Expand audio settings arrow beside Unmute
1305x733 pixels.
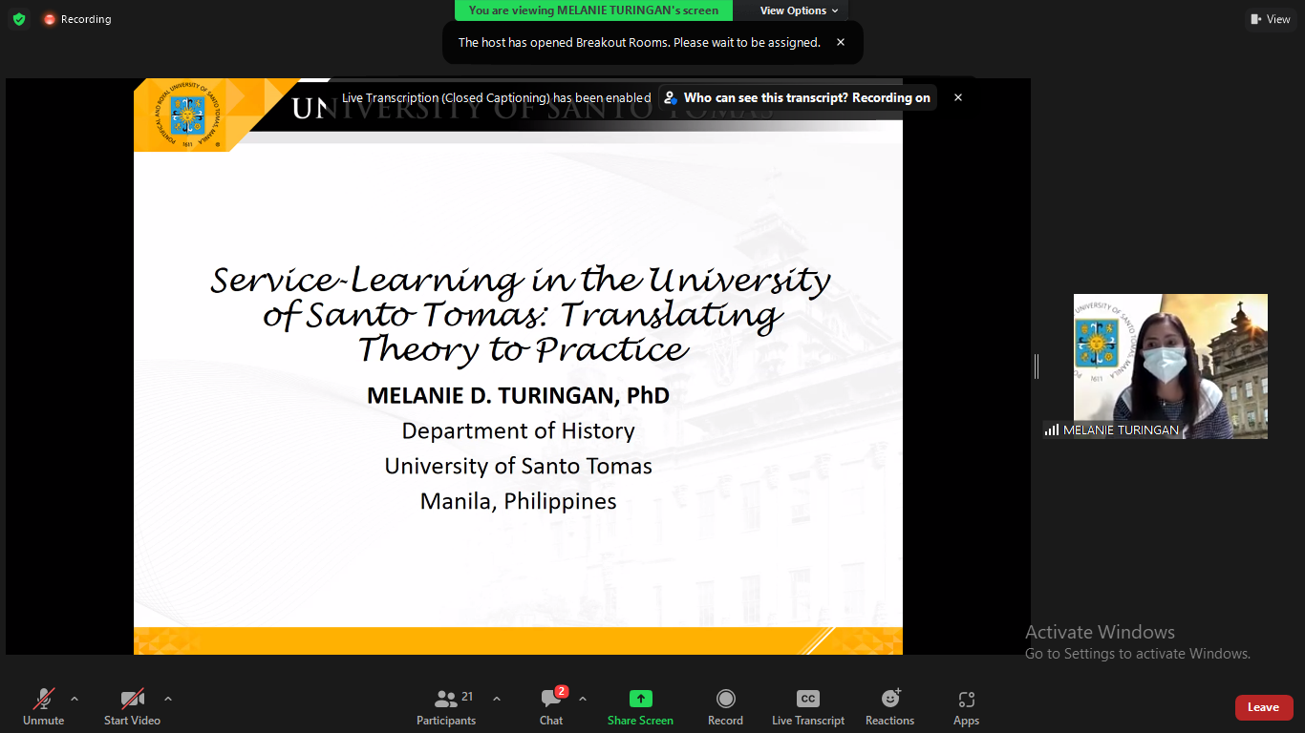75,699
